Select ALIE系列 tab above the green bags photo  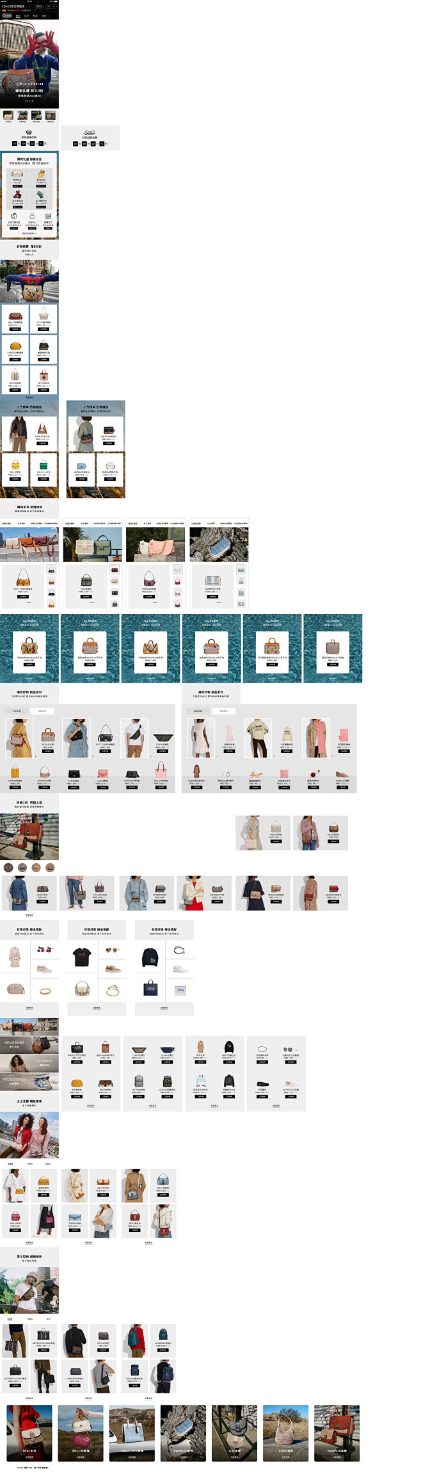point(85,523)
